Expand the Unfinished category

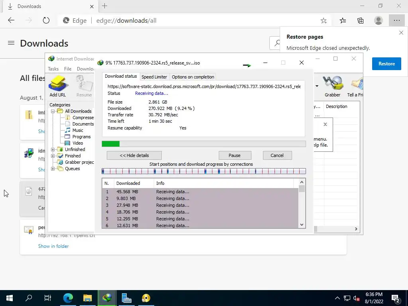point(53,149)
